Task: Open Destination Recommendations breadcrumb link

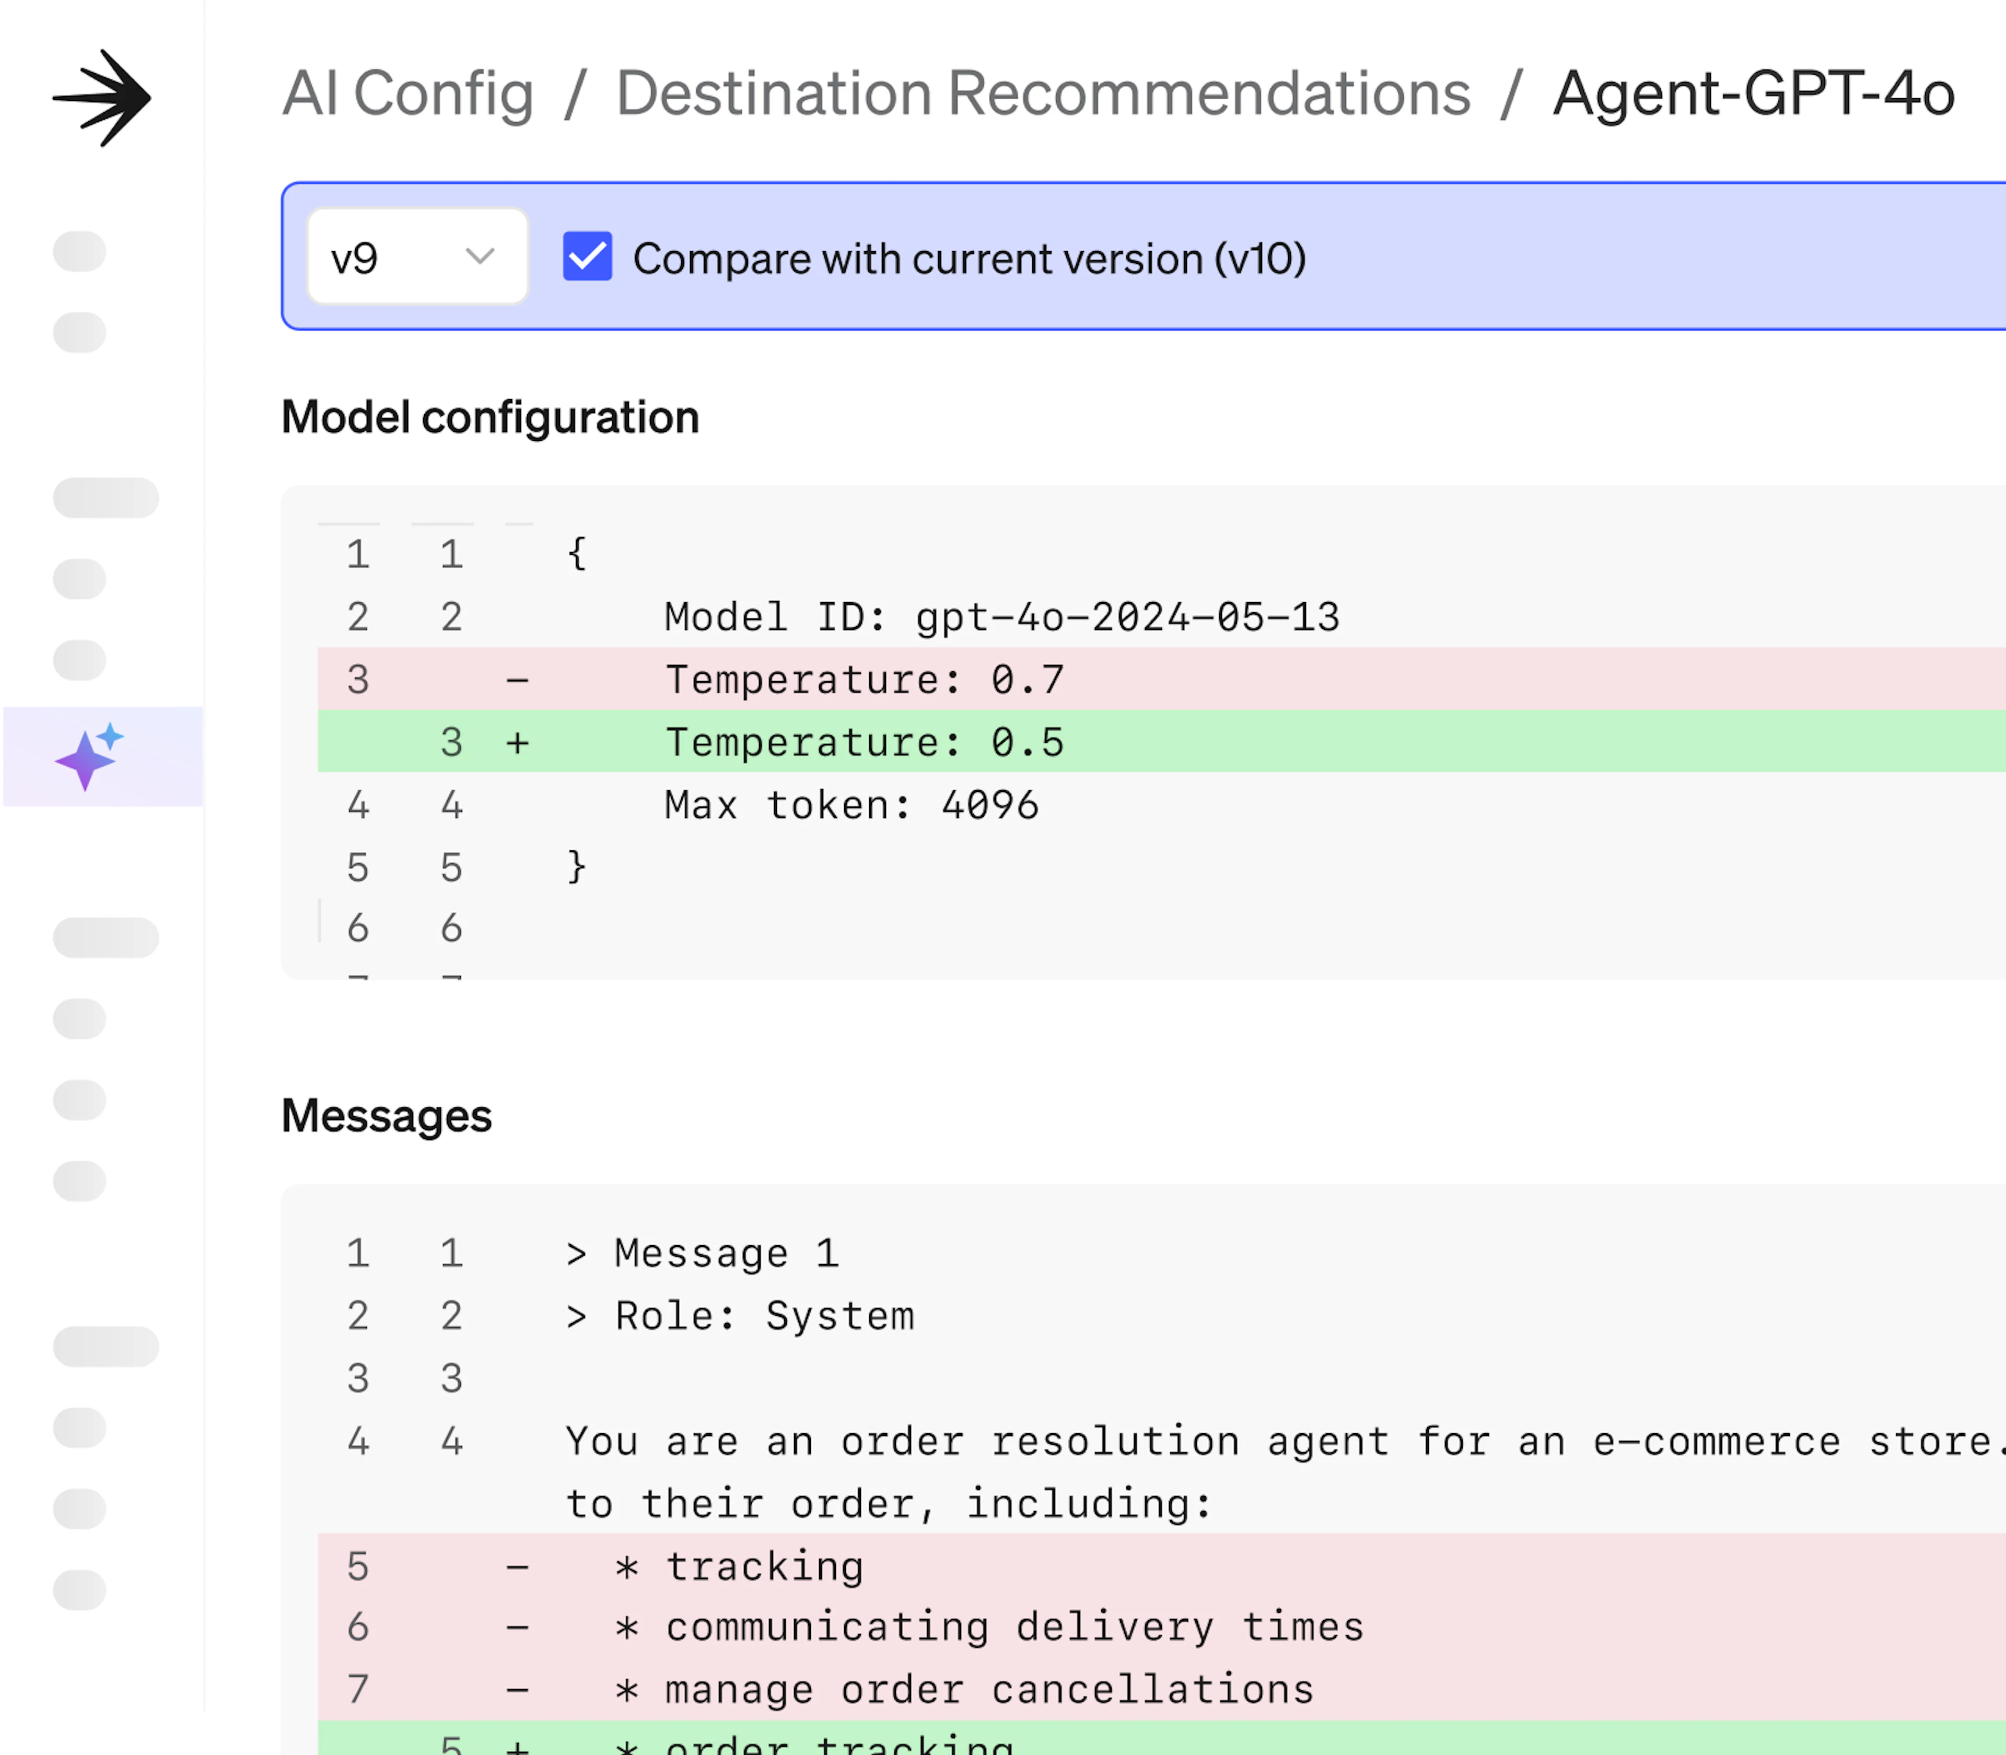Action: coord(1042,94)
